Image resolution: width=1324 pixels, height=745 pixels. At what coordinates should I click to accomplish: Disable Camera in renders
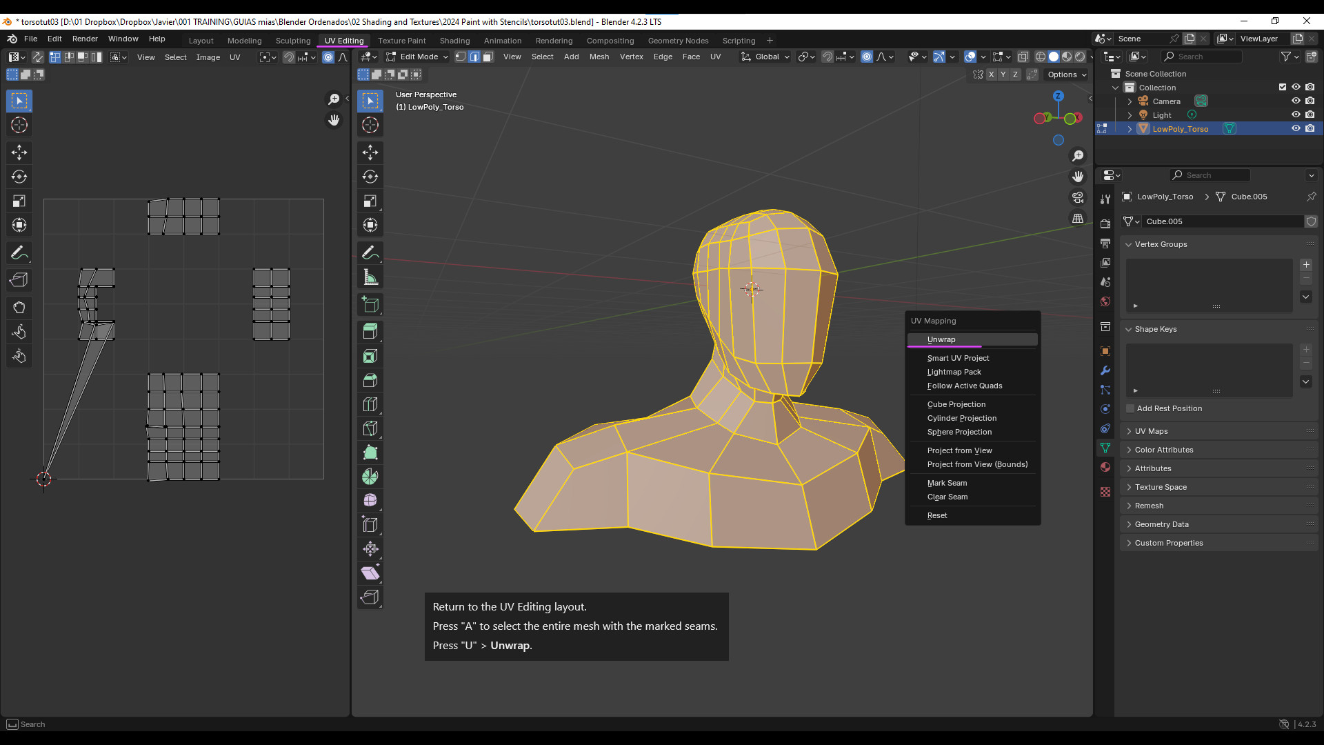point(1310,101)
